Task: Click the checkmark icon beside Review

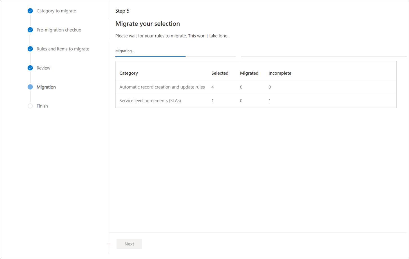Action: 30,68
